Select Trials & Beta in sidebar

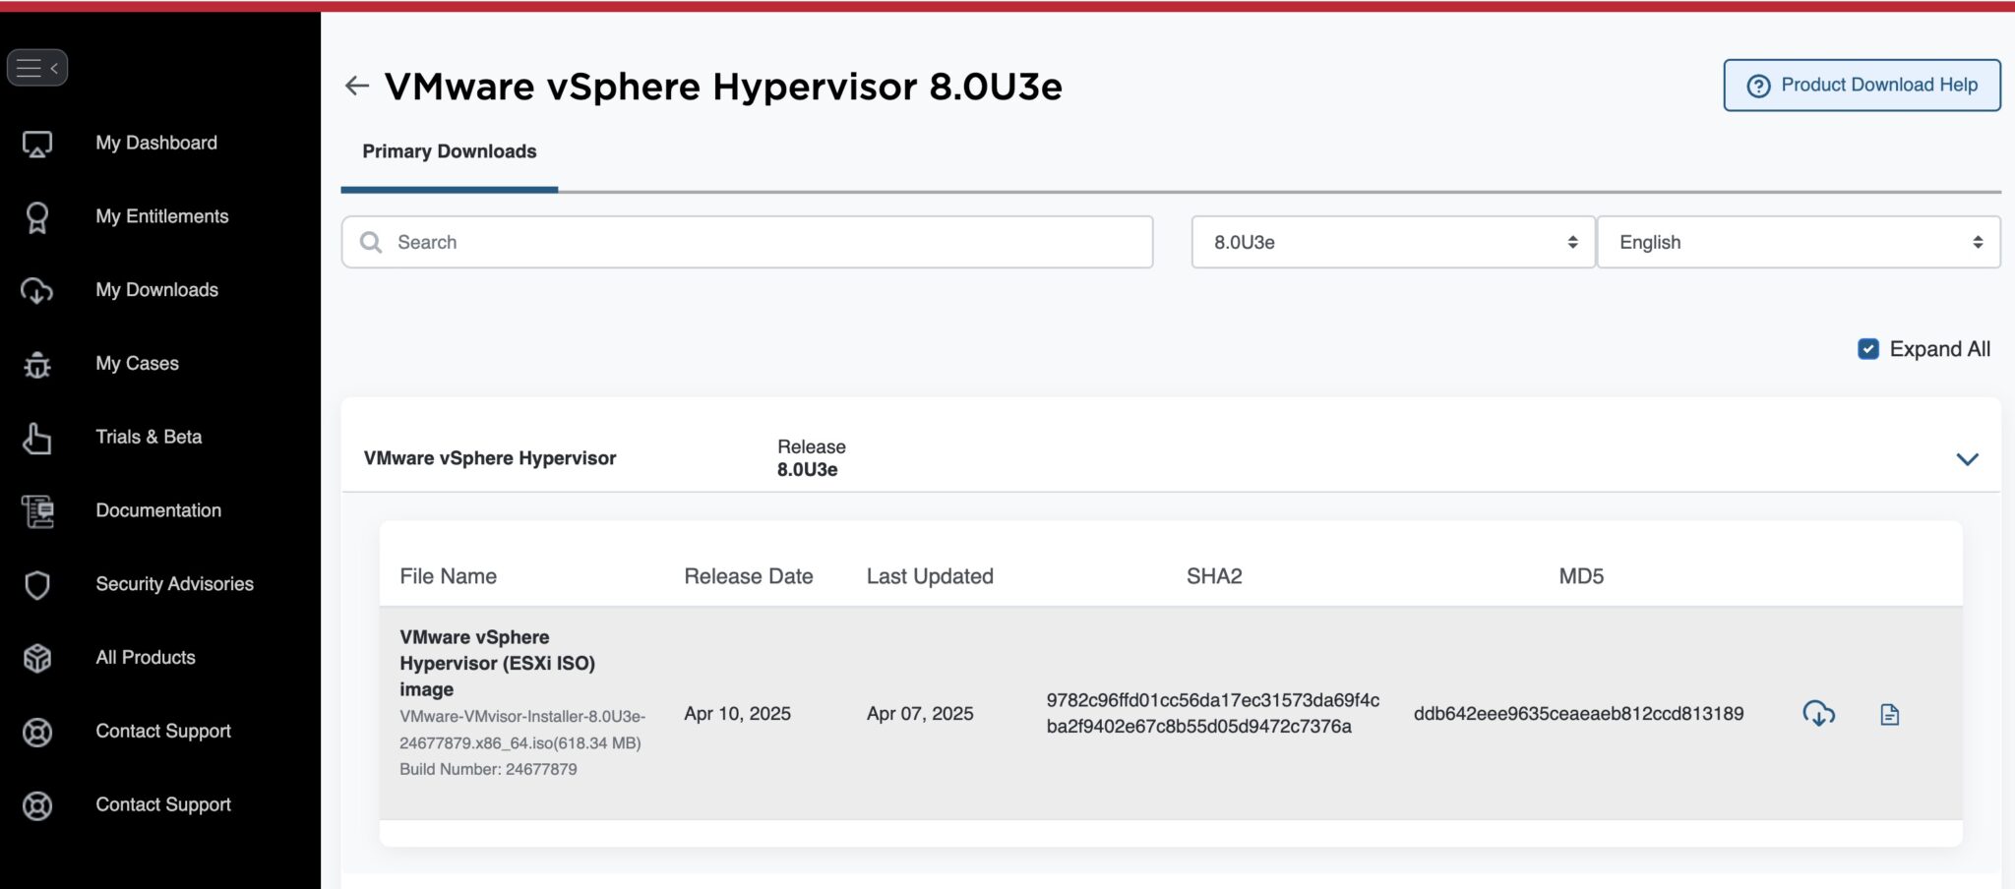tap(149, 437)
